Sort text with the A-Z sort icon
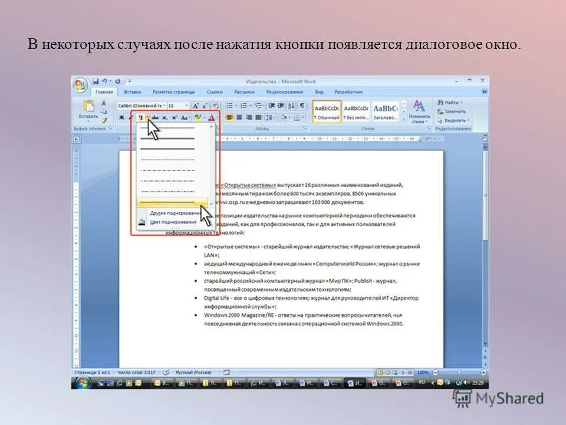The image size is (566, 425). tap(291, 106)
